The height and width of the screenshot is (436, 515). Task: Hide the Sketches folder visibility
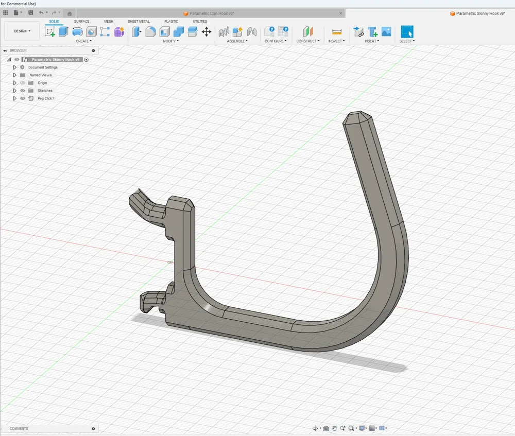click(23, 91)
